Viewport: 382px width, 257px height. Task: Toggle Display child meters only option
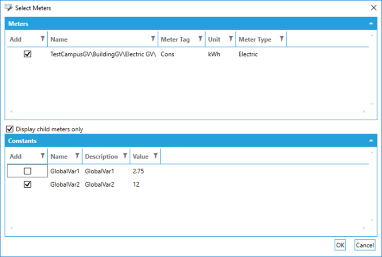[10, 129]
